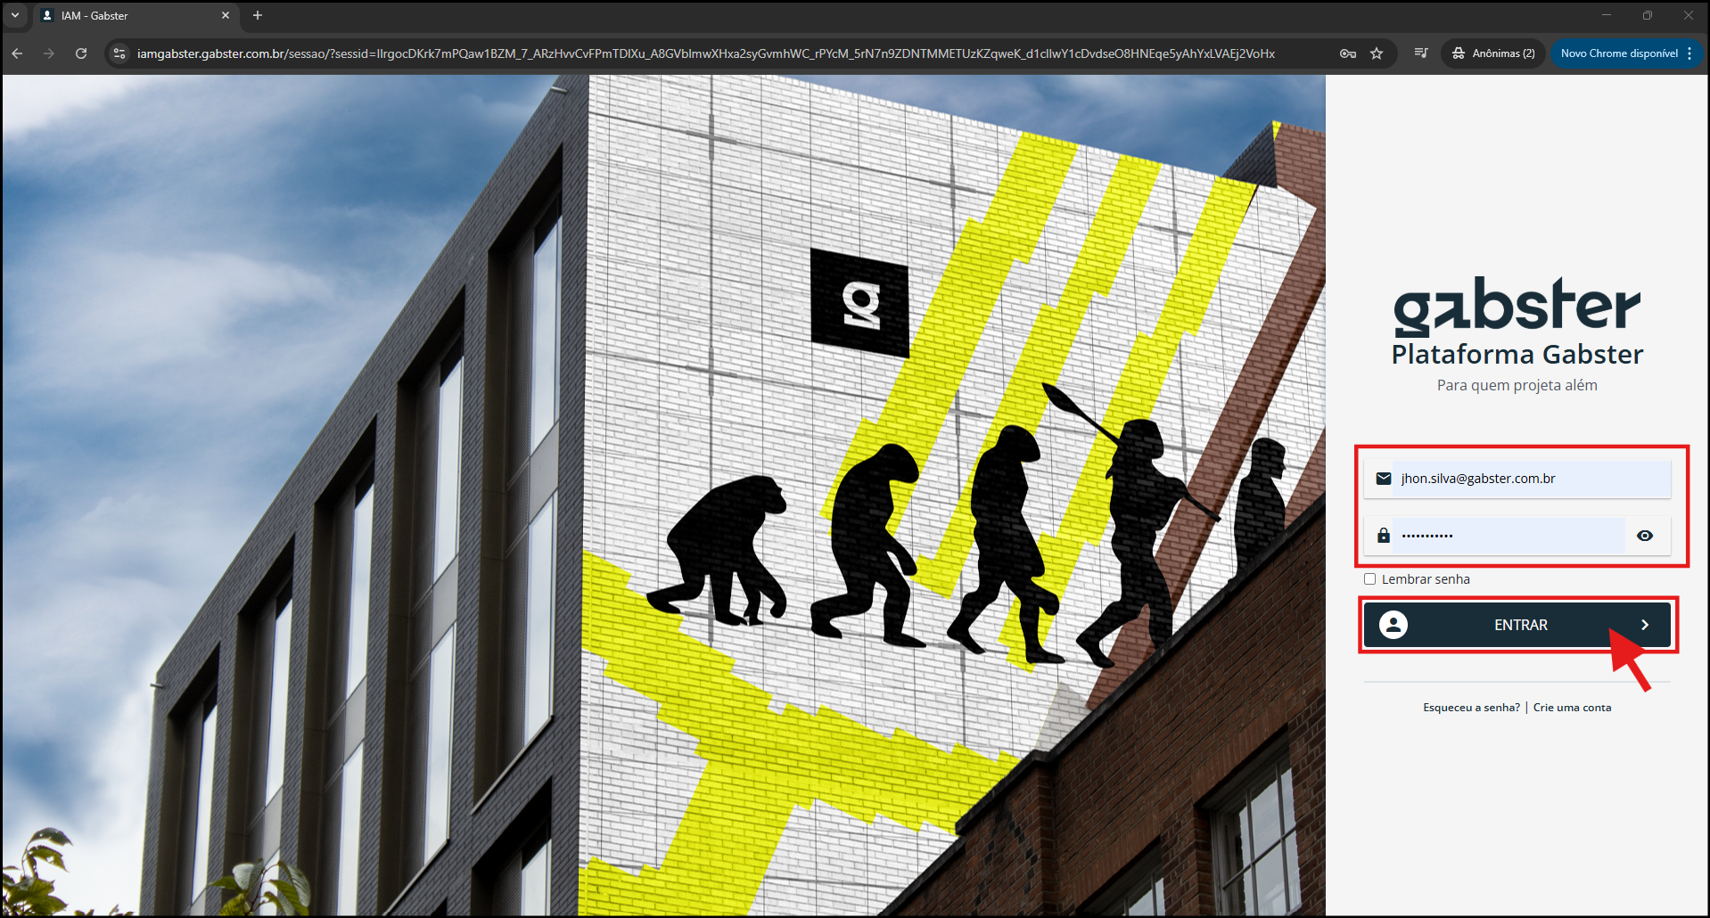Click the padlock icon in password field

(x=1384, y=535)
